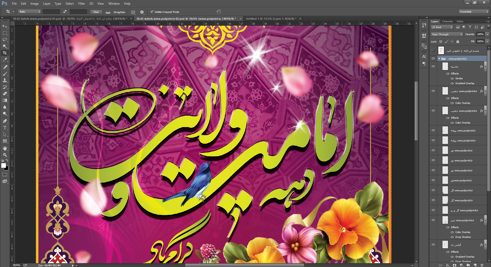Select the Rectangular Marquee tool

point(5,33)
